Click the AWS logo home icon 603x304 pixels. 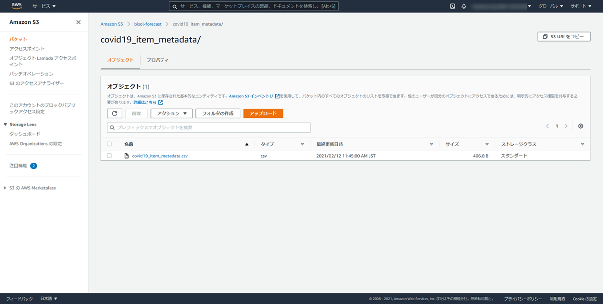click(x=17, y=6)
